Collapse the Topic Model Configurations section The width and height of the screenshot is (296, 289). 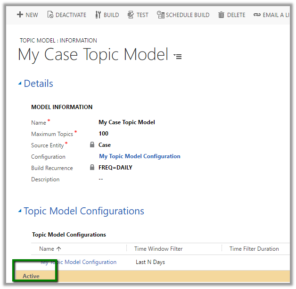[20, 211]
